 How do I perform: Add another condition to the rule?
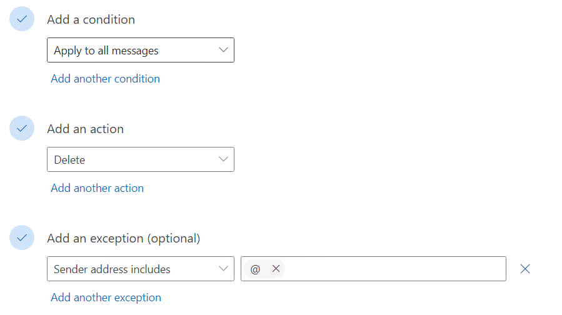pyautogui.click(x=106, y=79)
